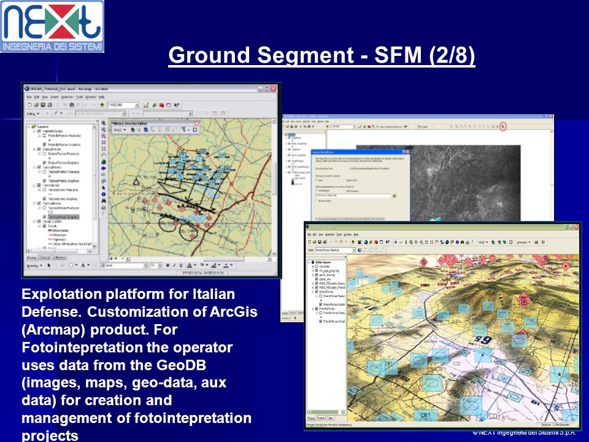589x442 pixels.
Task: Open the Animation dropdown in ArcGlobe toolbar
Action: coord(524,242)
